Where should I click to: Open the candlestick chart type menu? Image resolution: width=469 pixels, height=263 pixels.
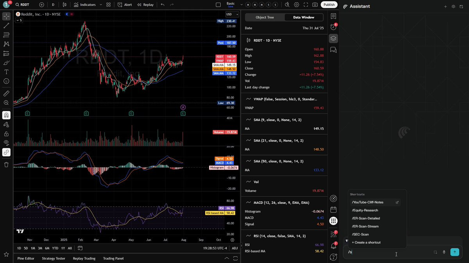(64, 5)
